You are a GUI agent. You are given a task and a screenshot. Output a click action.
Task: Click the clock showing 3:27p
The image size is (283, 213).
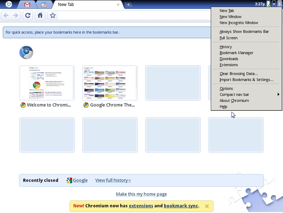(260, 4)
